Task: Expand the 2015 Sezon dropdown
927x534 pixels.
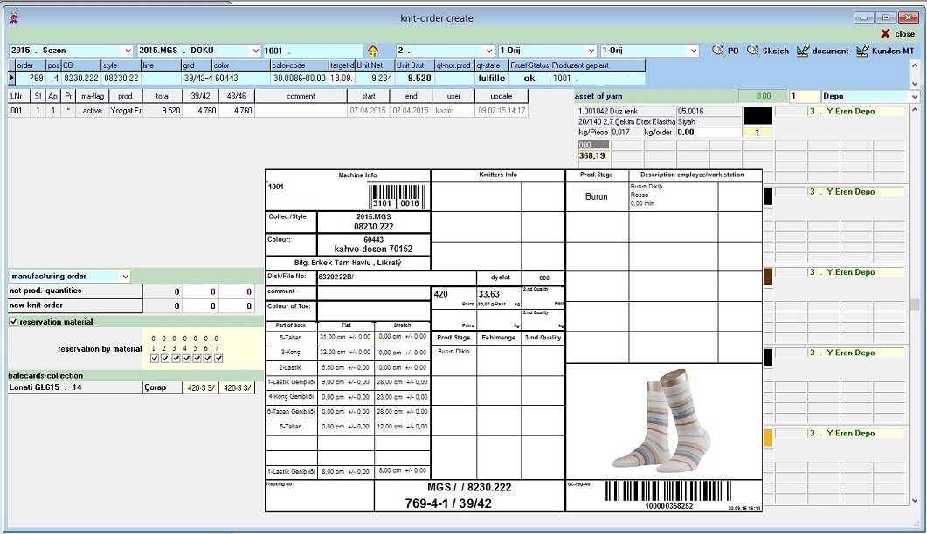Action: [x=128, y=51]
